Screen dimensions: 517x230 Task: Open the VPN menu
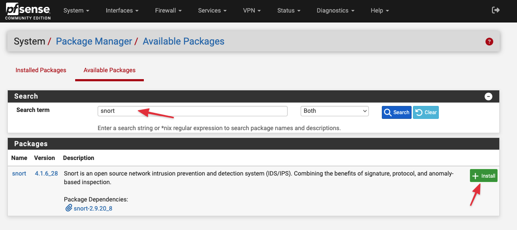coord(252,10)
